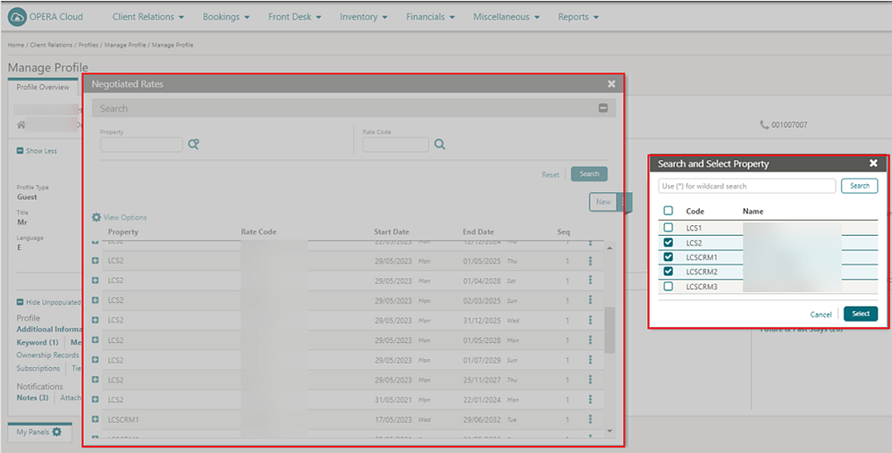The height and width of the screenshot is (453, 892).
Task: Click the Reset link
Action: 550,174
